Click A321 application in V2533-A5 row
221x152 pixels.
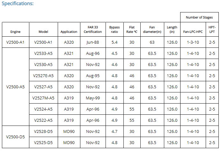coord(69,54)
